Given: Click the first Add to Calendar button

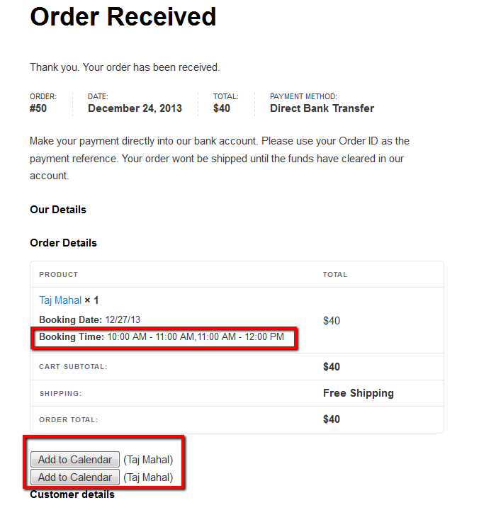Looking at the screenshot, I should coord(74,460).
